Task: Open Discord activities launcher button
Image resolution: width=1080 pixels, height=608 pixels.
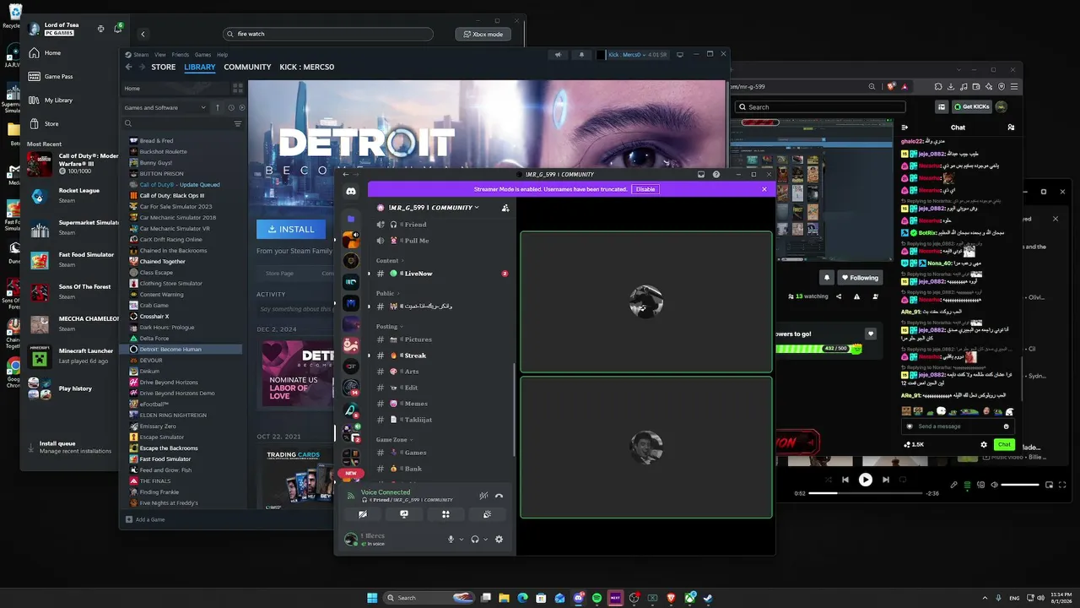Action: coord(445,514)
